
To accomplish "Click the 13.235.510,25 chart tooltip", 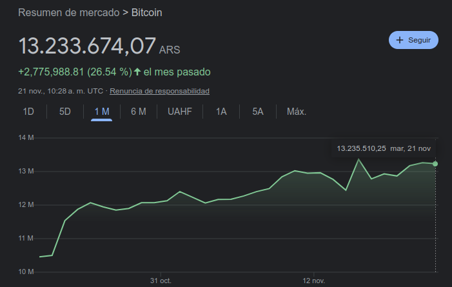I will pyautogui.click(x=384, y=148).
